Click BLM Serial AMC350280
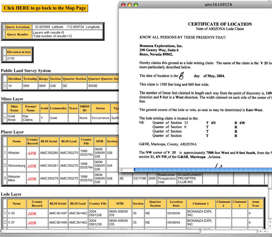 (x=49, y=153)
